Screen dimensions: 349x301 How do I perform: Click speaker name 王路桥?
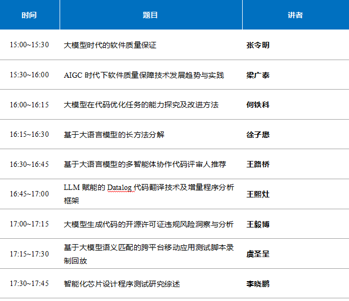coord(258,164)
